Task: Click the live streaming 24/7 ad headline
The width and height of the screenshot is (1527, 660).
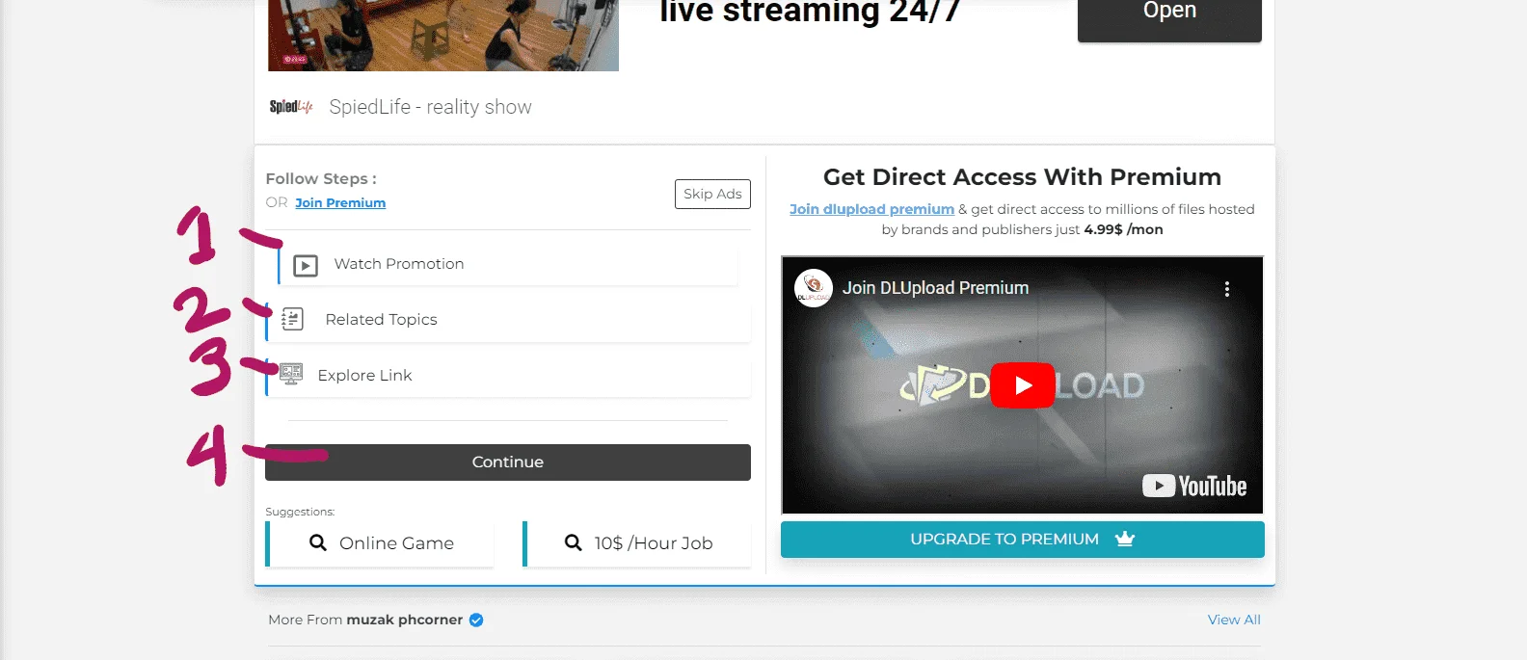Action: point(810,12)
